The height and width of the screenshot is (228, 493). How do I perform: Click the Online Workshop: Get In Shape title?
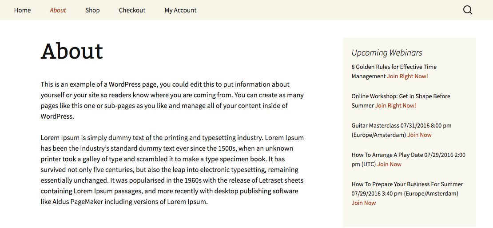[x=401, y=96]
